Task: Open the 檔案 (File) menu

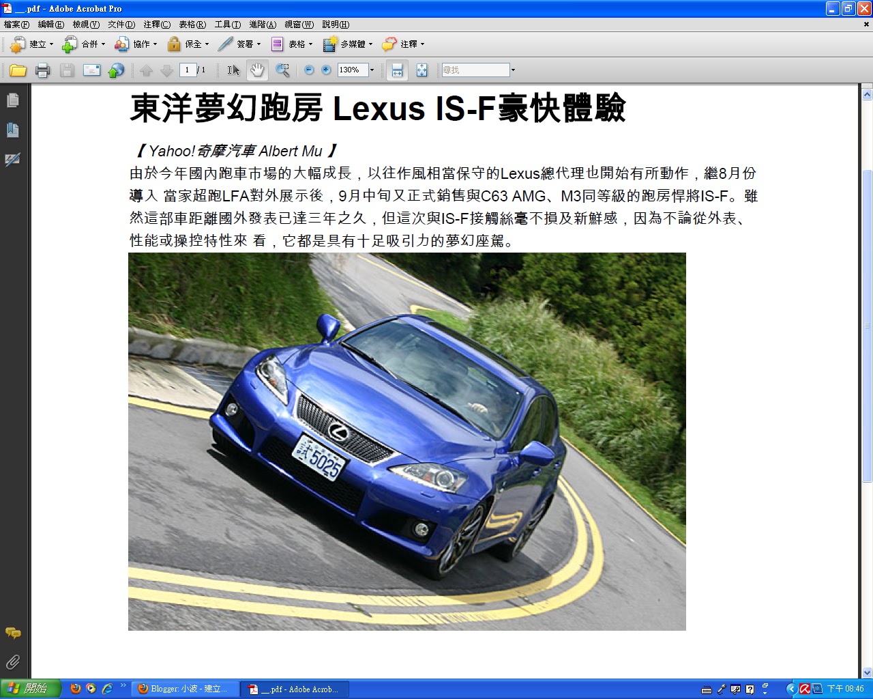Action: point(16,25)
